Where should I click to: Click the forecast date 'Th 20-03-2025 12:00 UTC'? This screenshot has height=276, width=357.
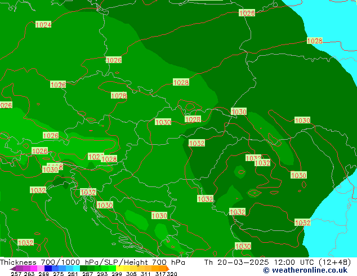pos(260,262)
